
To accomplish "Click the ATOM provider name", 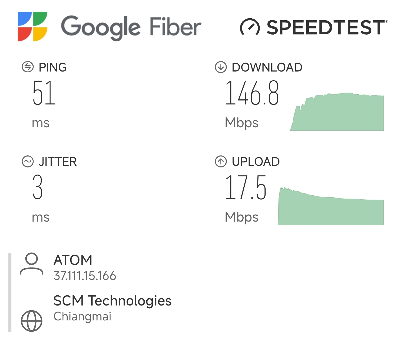I will coord(73,260).
